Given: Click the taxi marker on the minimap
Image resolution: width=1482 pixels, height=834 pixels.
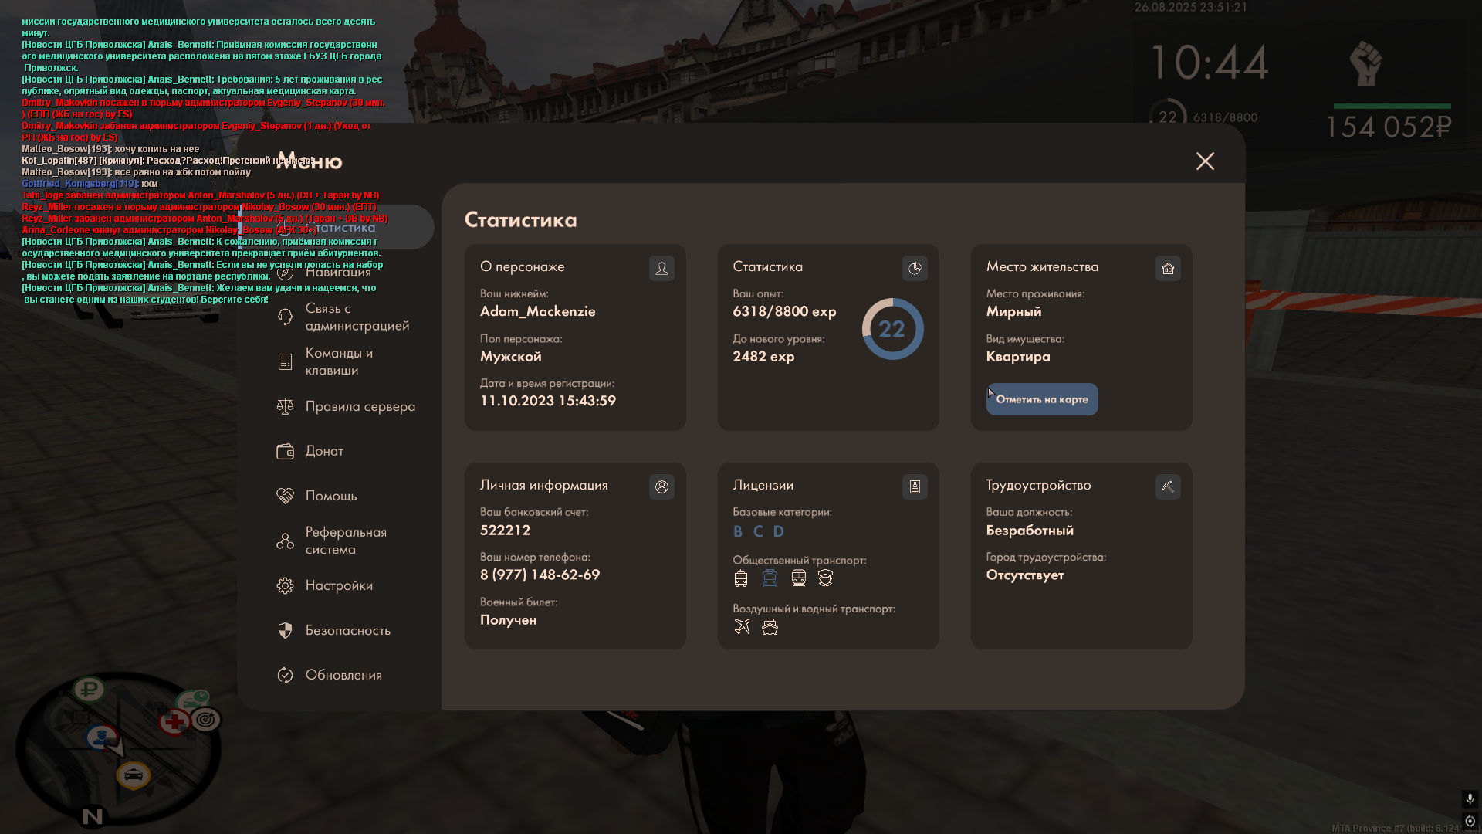Looking at the screenshot, I should (134, 775).
